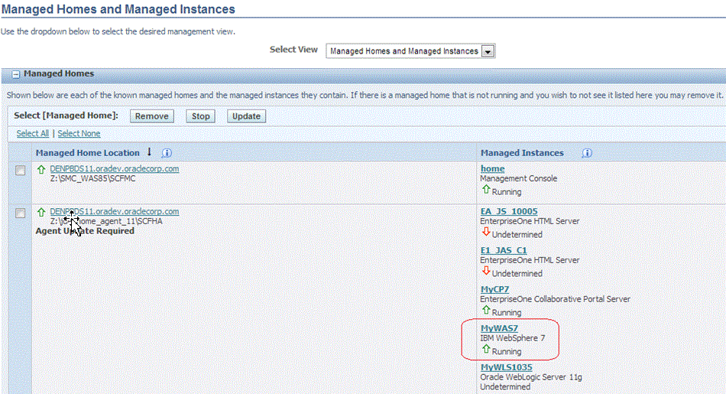Click Oracle WebLogic Server 11g text
Screen dimensions: 726x394
tap(531, 377)
